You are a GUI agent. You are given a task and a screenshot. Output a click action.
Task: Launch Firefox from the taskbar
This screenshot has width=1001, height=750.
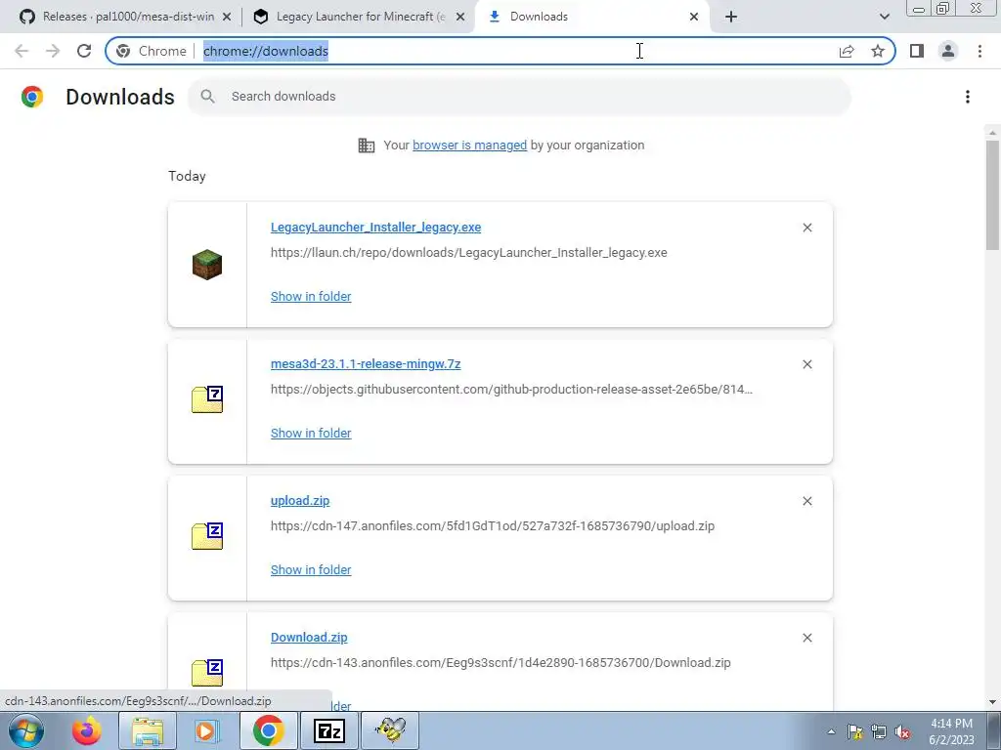click(x=86, y=730)
